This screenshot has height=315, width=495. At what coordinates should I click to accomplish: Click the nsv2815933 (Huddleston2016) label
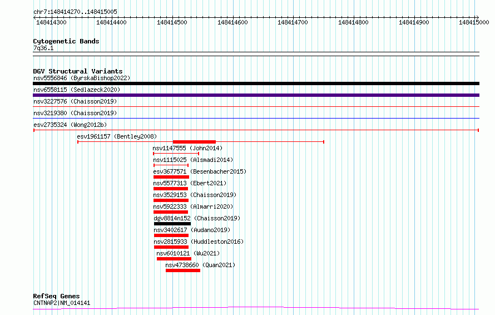pyautogui.click(x=198, y=242)
